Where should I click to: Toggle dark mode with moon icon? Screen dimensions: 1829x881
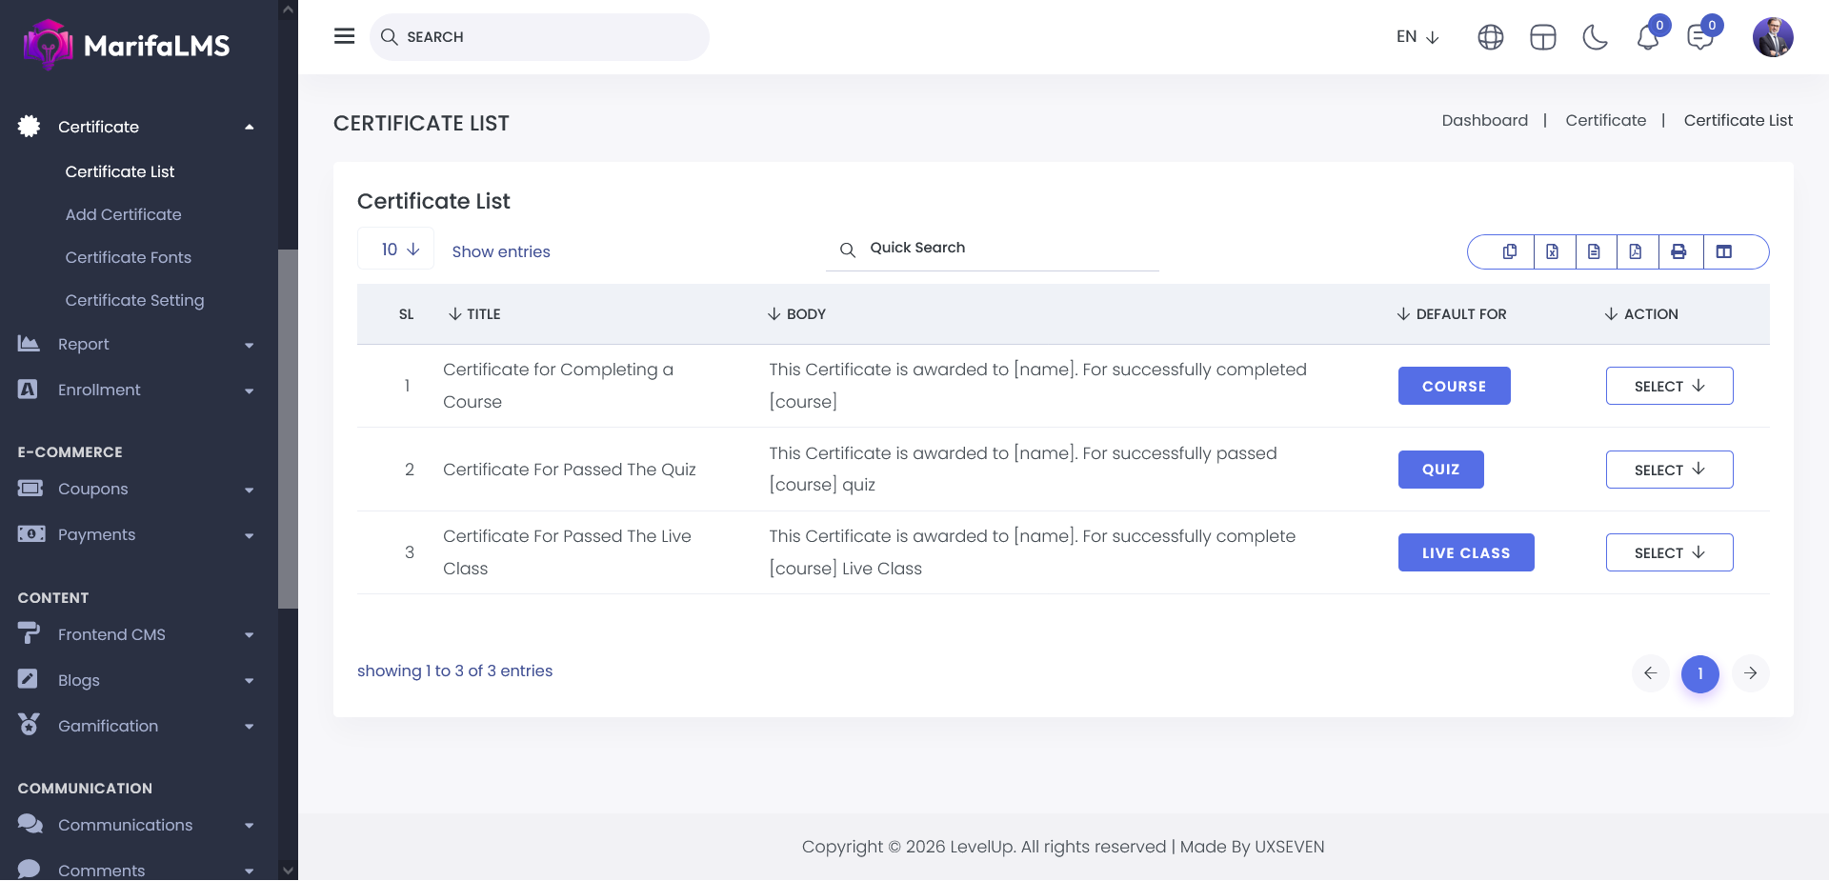click(1595, 37)
